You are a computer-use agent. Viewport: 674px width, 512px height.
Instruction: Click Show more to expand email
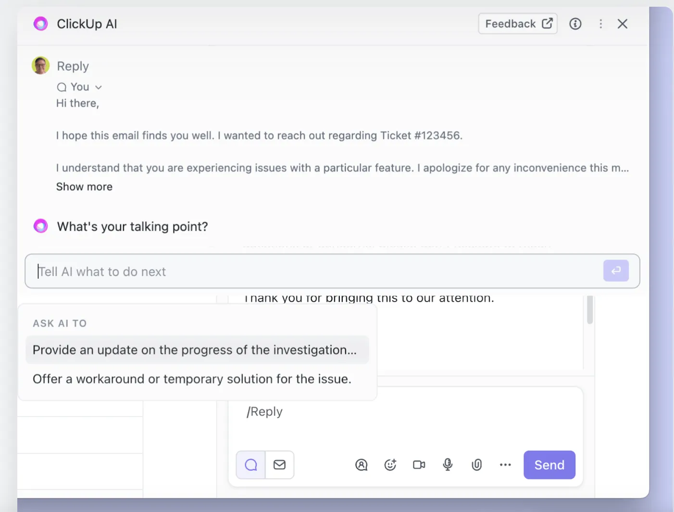coord(84,187)
